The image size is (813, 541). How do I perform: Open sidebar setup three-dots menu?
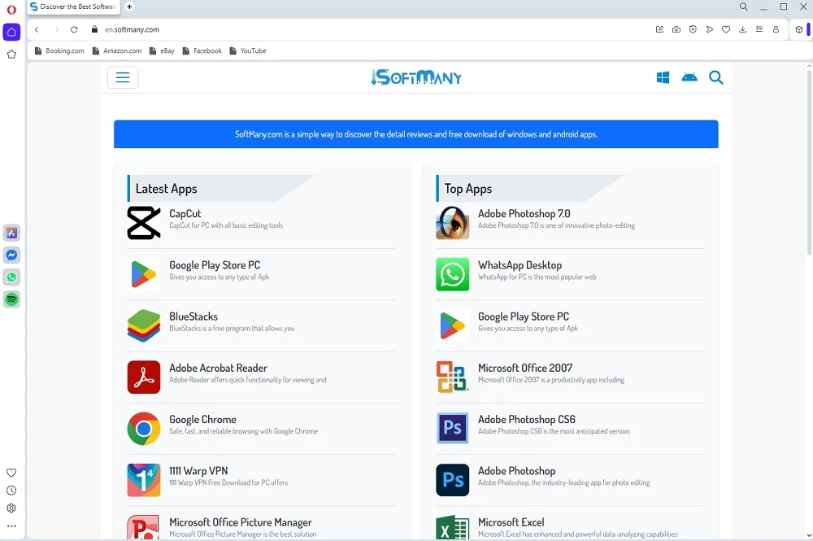tap(11, 526)
